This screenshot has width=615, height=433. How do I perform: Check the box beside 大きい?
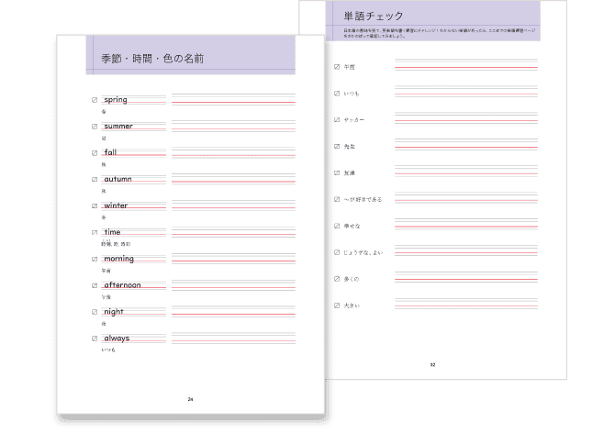337,305
